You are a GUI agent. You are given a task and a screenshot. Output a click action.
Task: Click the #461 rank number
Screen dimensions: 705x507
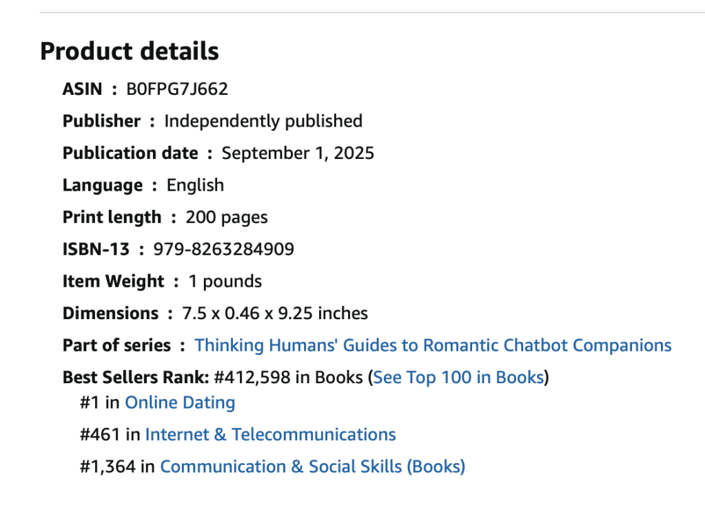point(100,435)
